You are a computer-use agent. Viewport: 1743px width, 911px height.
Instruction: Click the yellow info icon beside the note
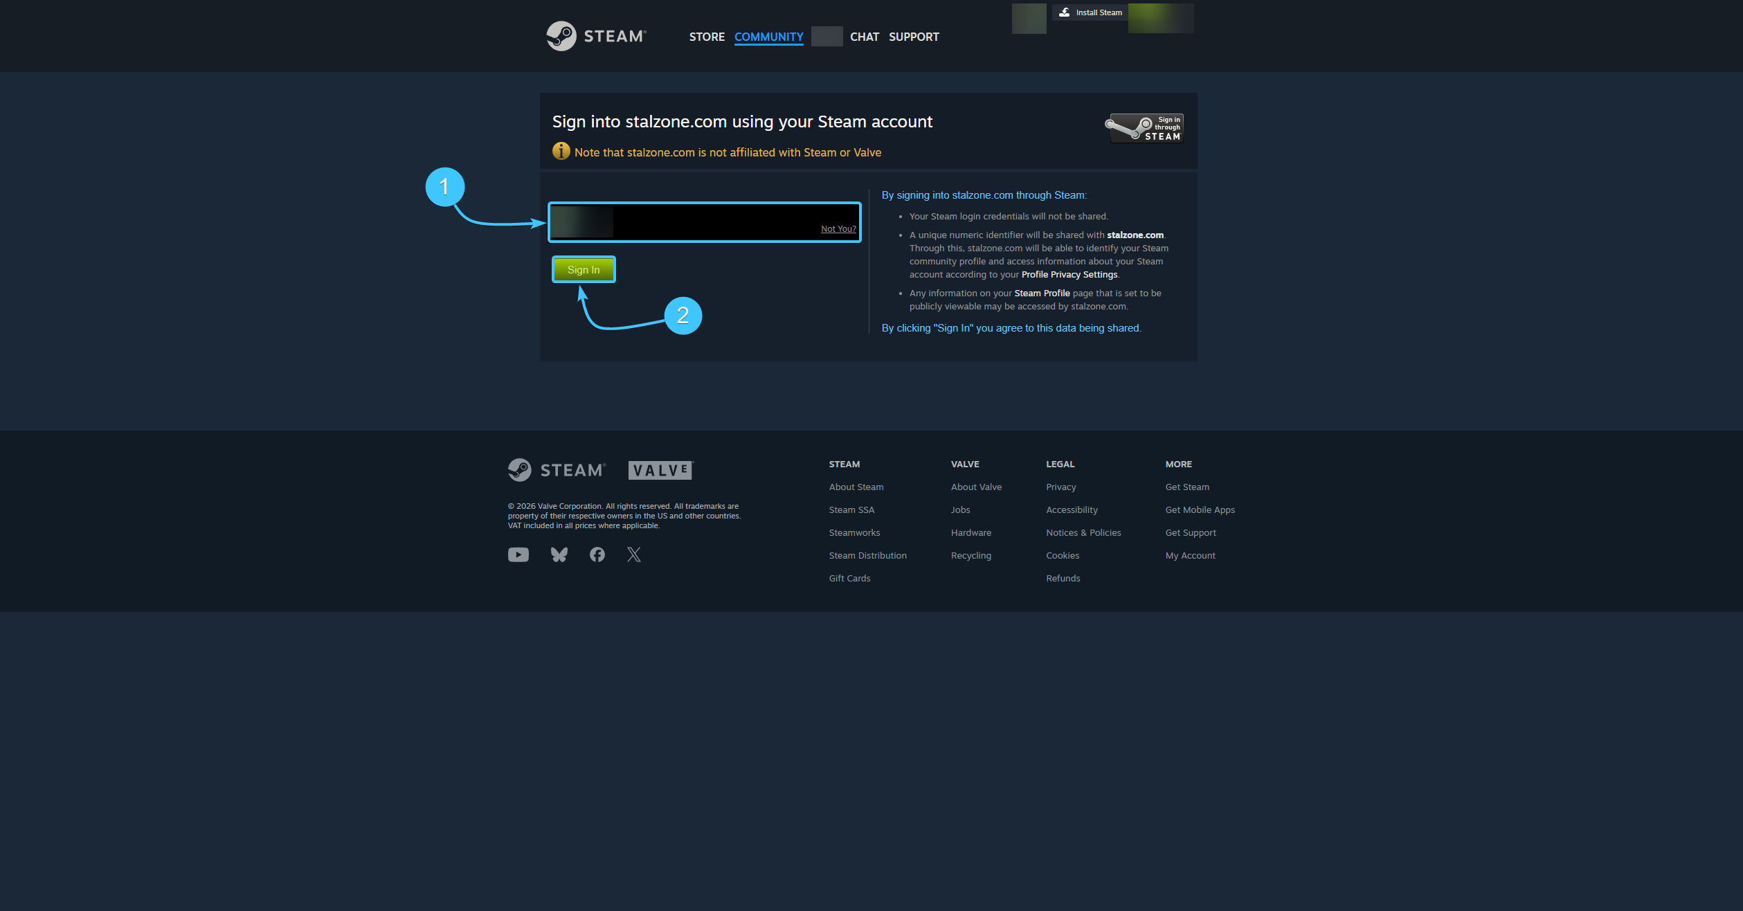[x=561, y=151]
